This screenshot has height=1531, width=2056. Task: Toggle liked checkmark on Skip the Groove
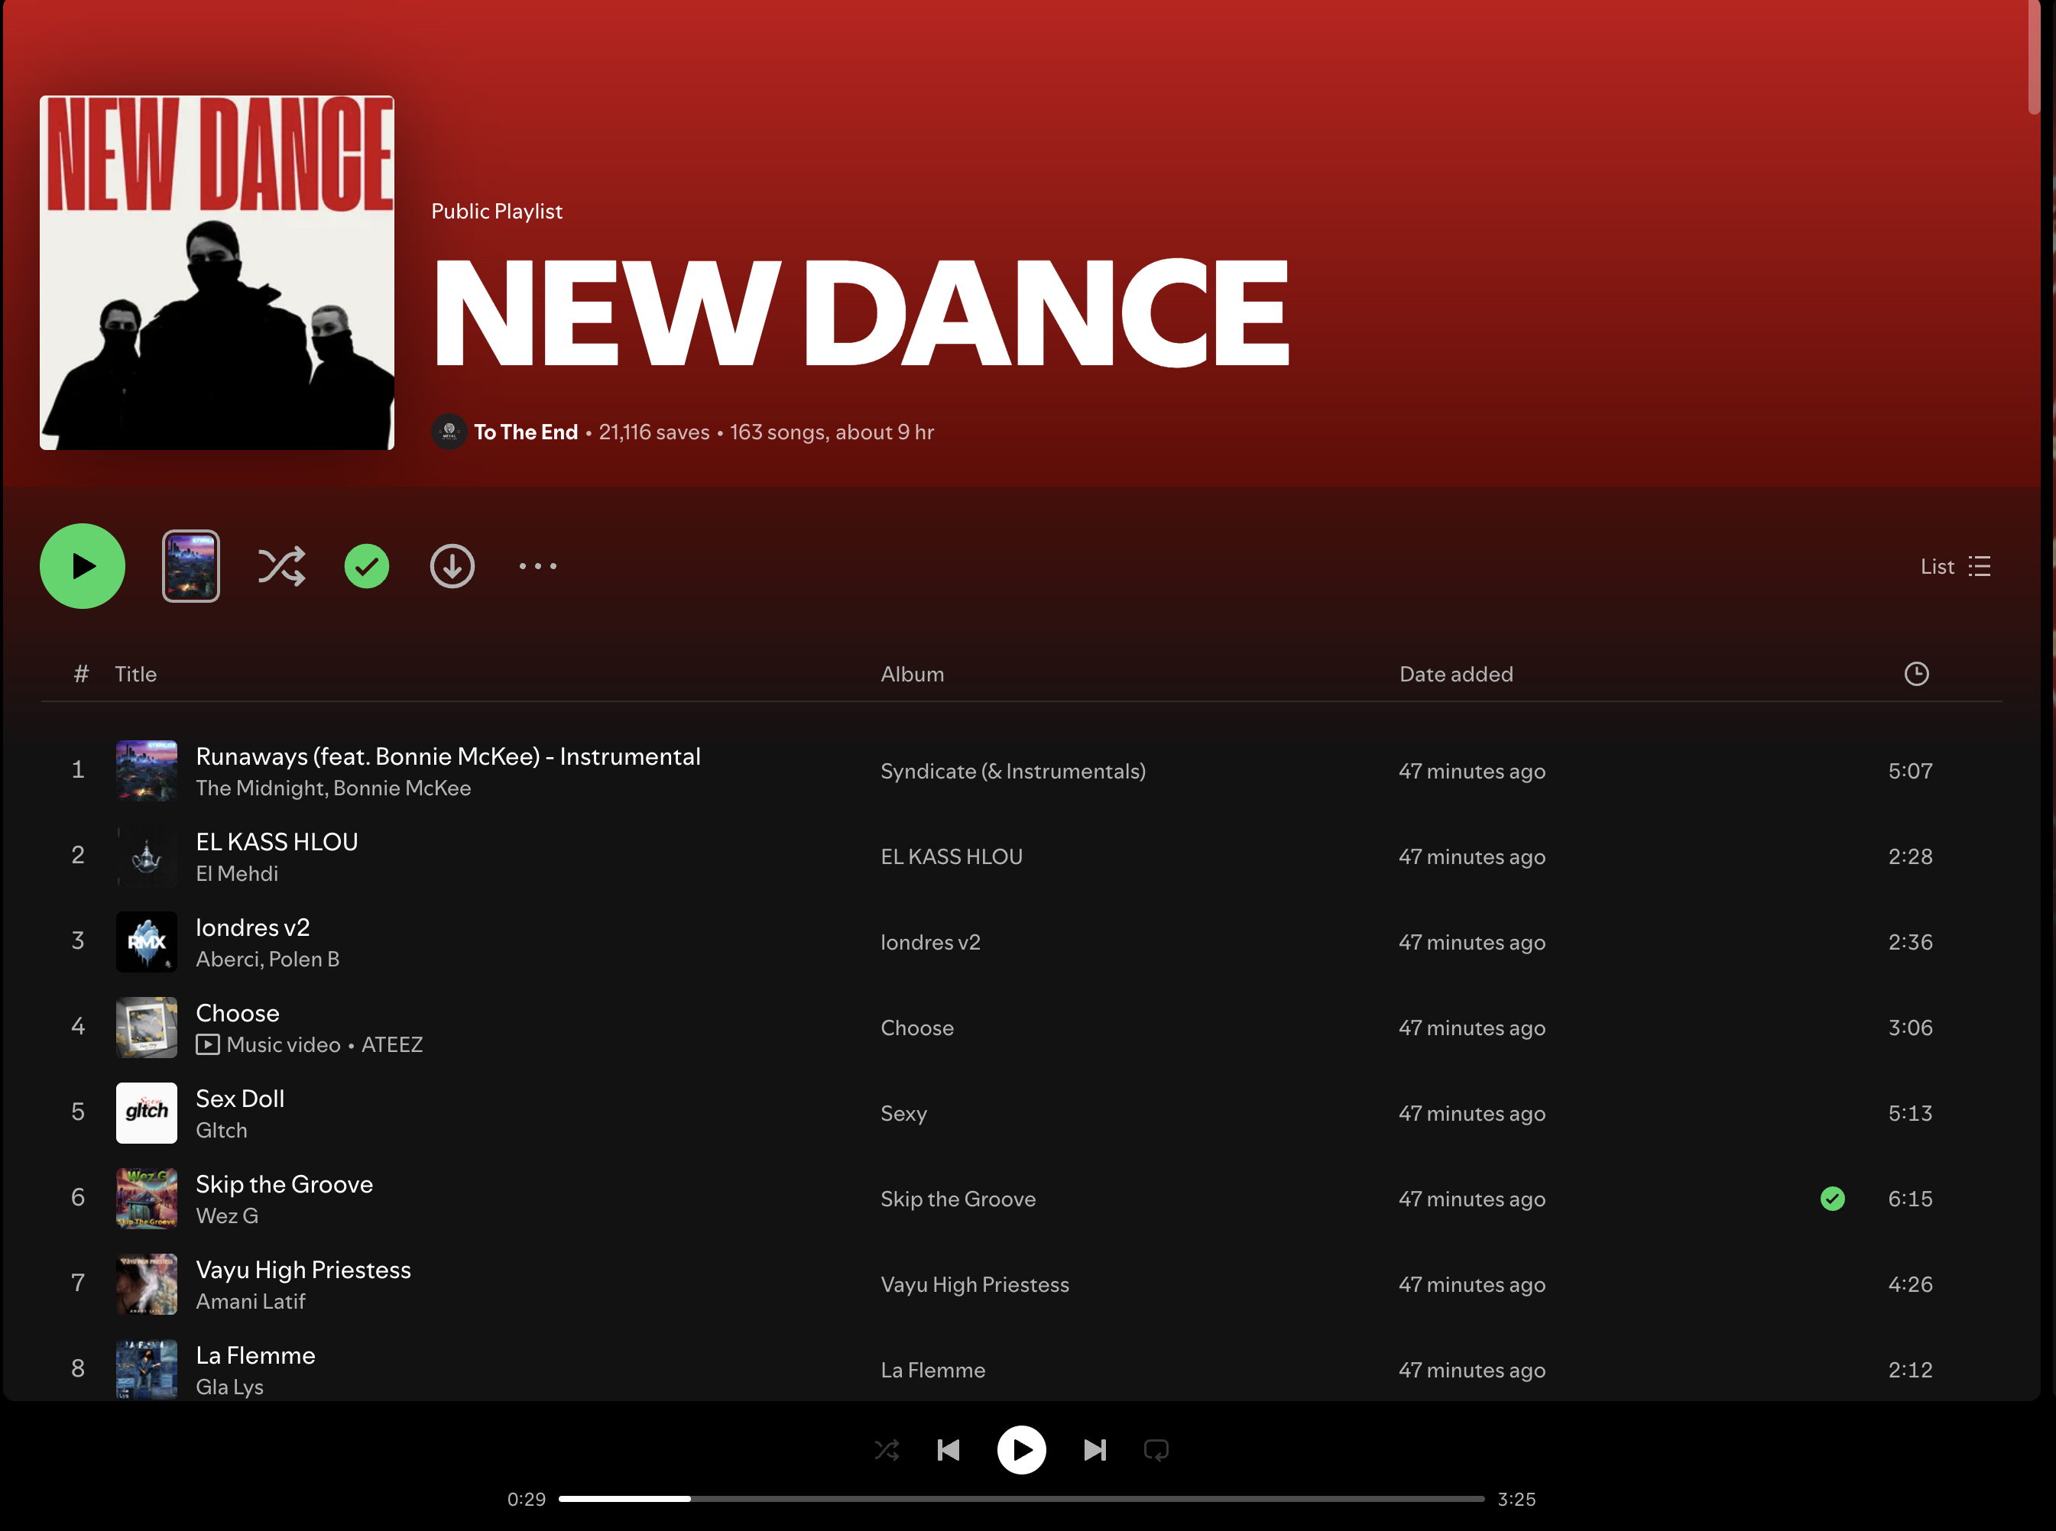[x=1833, y=1199]
